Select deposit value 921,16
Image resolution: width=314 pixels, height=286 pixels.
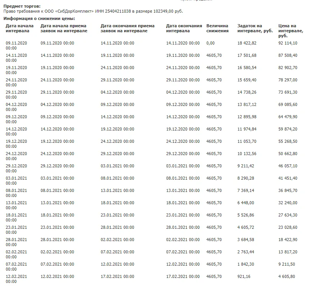[x=244, y=276]
